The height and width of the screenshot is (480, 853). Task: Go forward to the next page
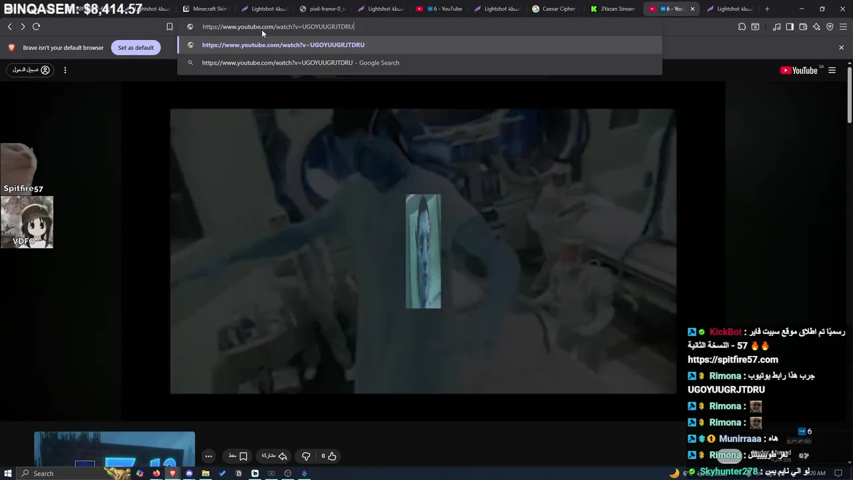tap(23, 27)
